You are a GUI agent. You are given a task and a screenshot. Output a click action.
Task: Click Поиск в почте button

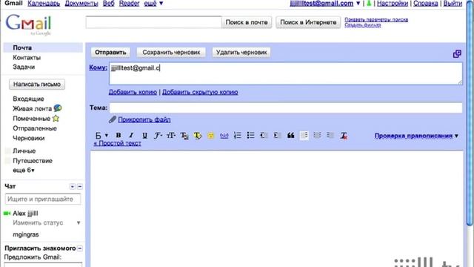(x=247, y=22)
